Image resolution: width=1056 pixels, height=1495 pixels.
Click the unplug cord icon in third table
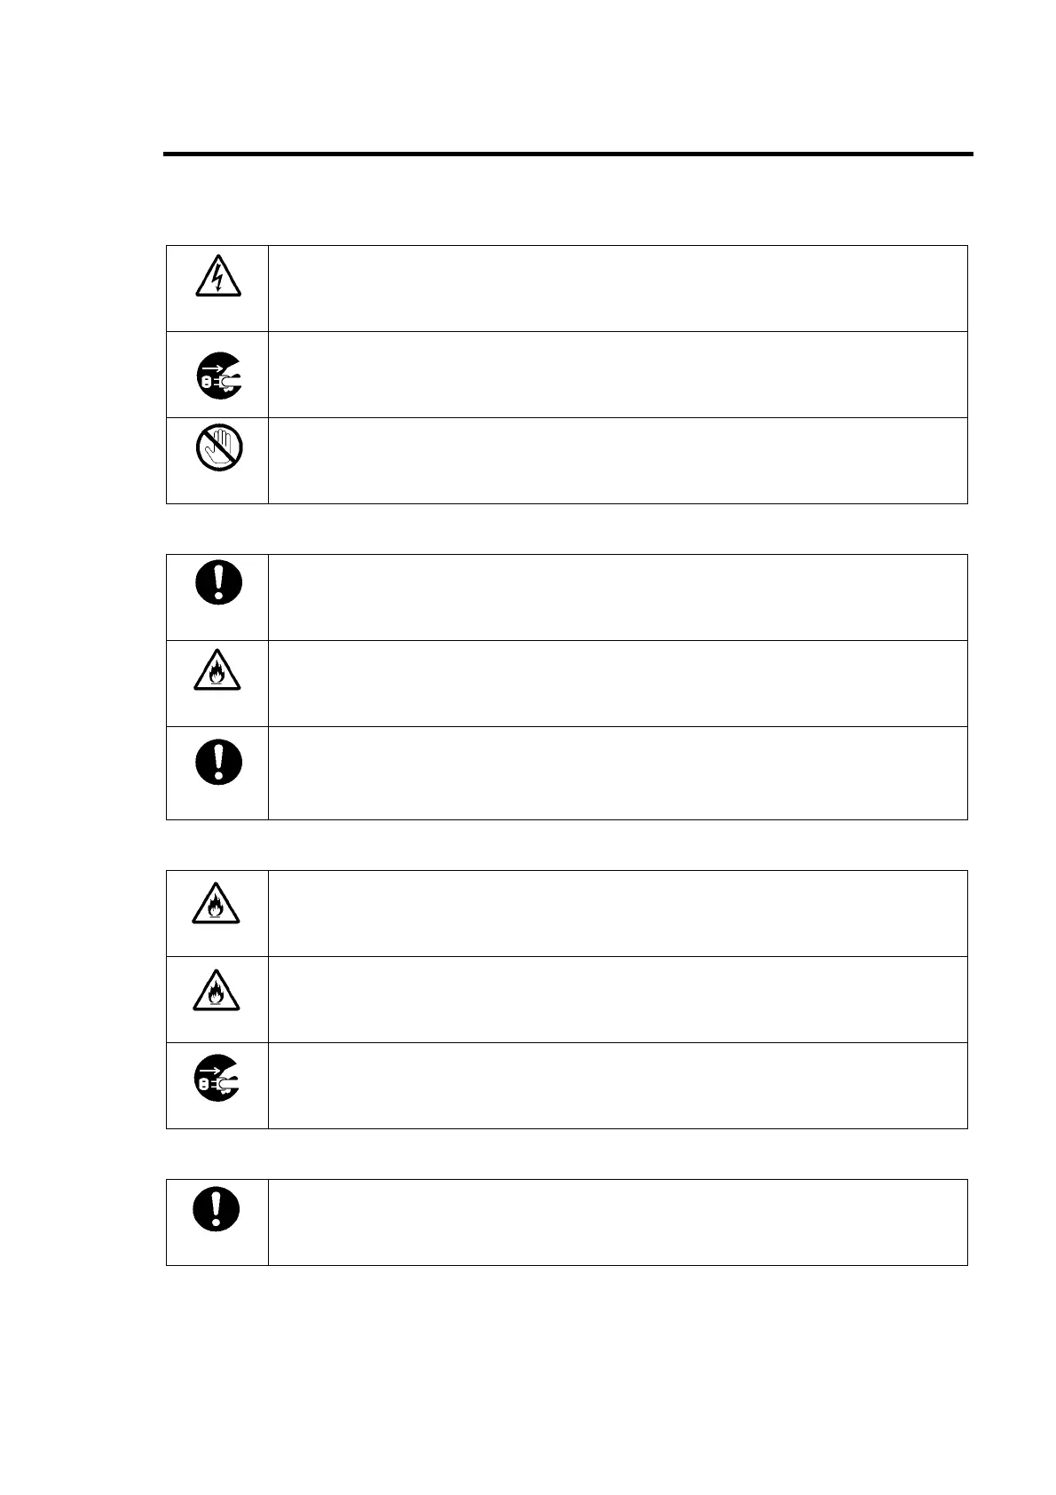click(217, 1078)
